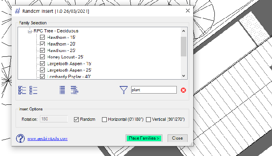Uncheck the Lombardy Poplar - 40' checkbox

pyautogui.click(x=42, y=76)
